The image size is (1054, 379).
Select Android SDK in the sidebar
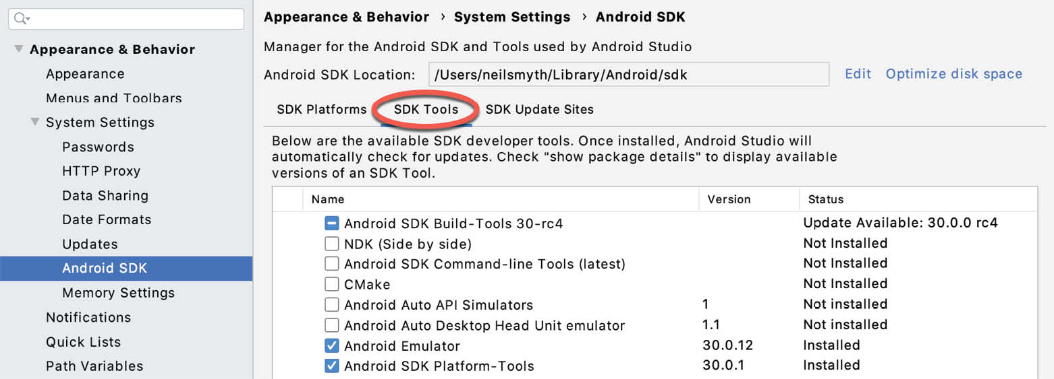click(x=126, y=269)
